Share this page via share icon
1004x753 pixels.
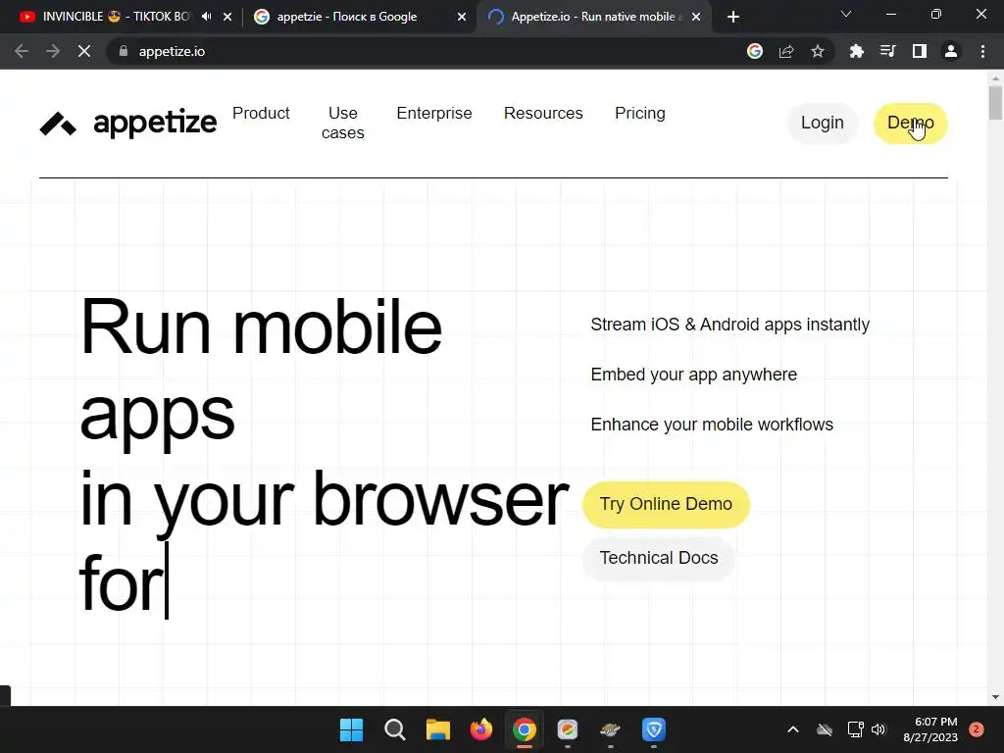pyautogui.click(x=786, y=51)
